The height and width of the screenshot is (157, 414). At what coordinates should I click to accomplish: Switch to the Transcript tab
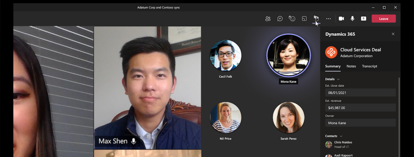coord(369,66)
